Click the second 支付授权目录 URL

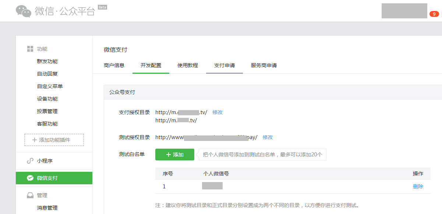pyautogui.click(x=176, y=120)
